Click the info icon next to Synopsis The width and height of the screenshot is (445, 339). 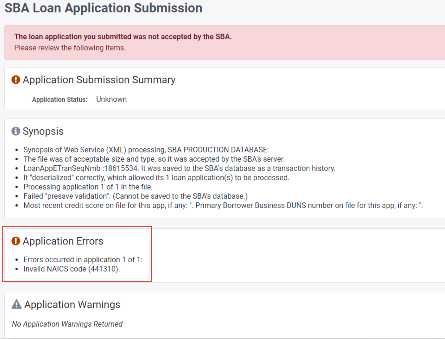[x=16, y=131]
